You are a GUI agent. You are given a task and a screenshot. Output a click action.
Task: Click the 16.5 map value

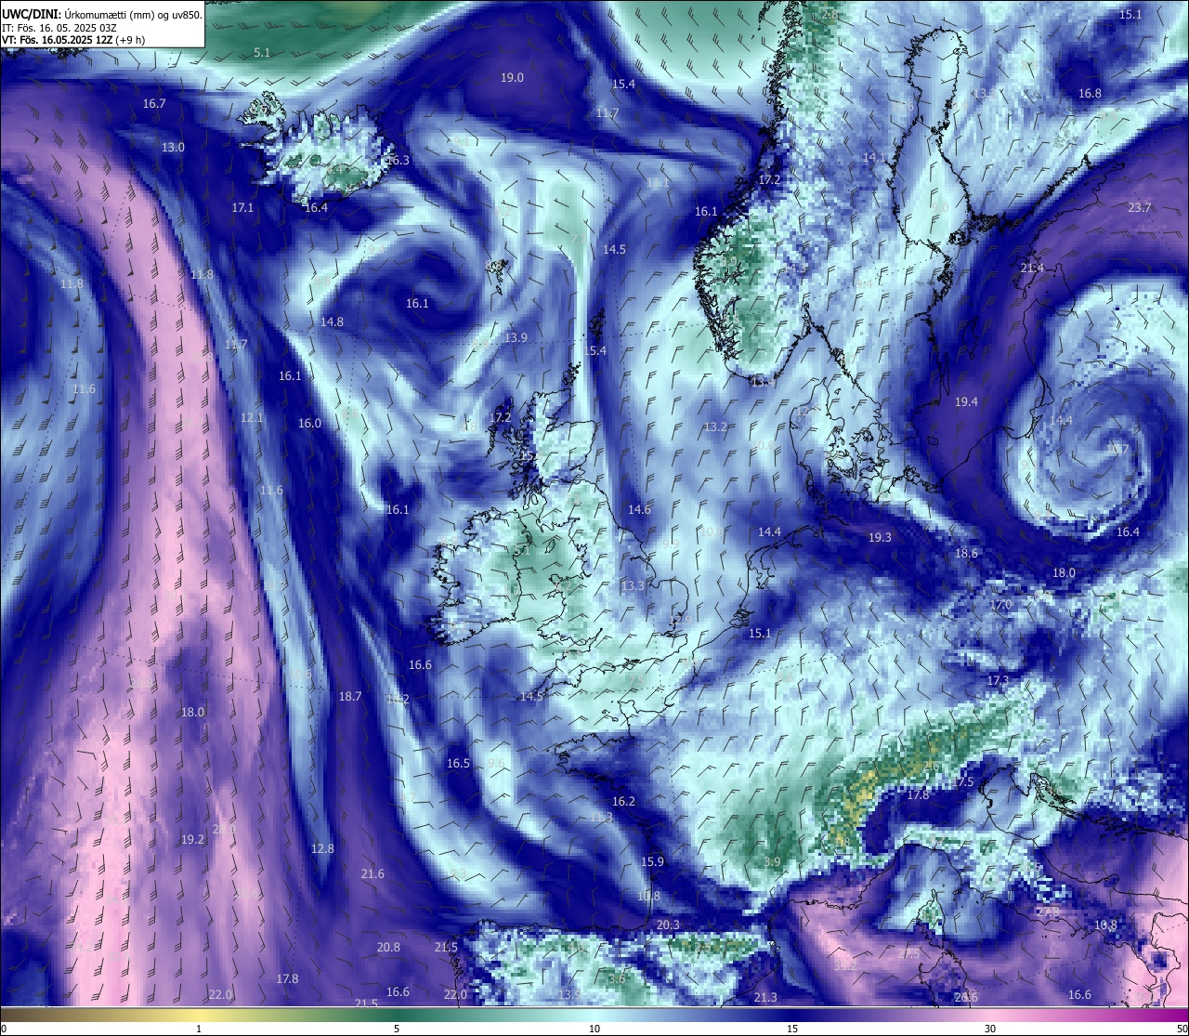coord(458,764)
